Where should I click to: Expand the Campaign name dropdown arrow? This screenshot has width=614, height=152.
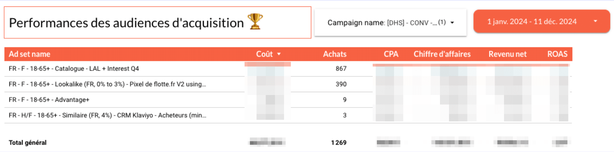(x=452, y=23)
